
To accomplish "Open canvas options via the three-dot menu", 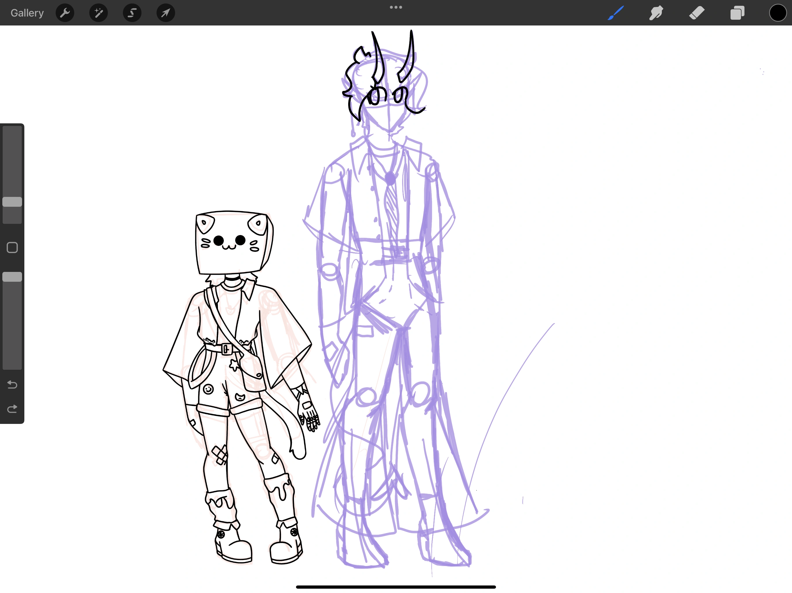I will (x=396, y=7).
